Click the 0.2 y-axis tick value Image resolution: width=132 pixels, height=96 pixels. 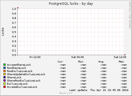coord(14,46)
